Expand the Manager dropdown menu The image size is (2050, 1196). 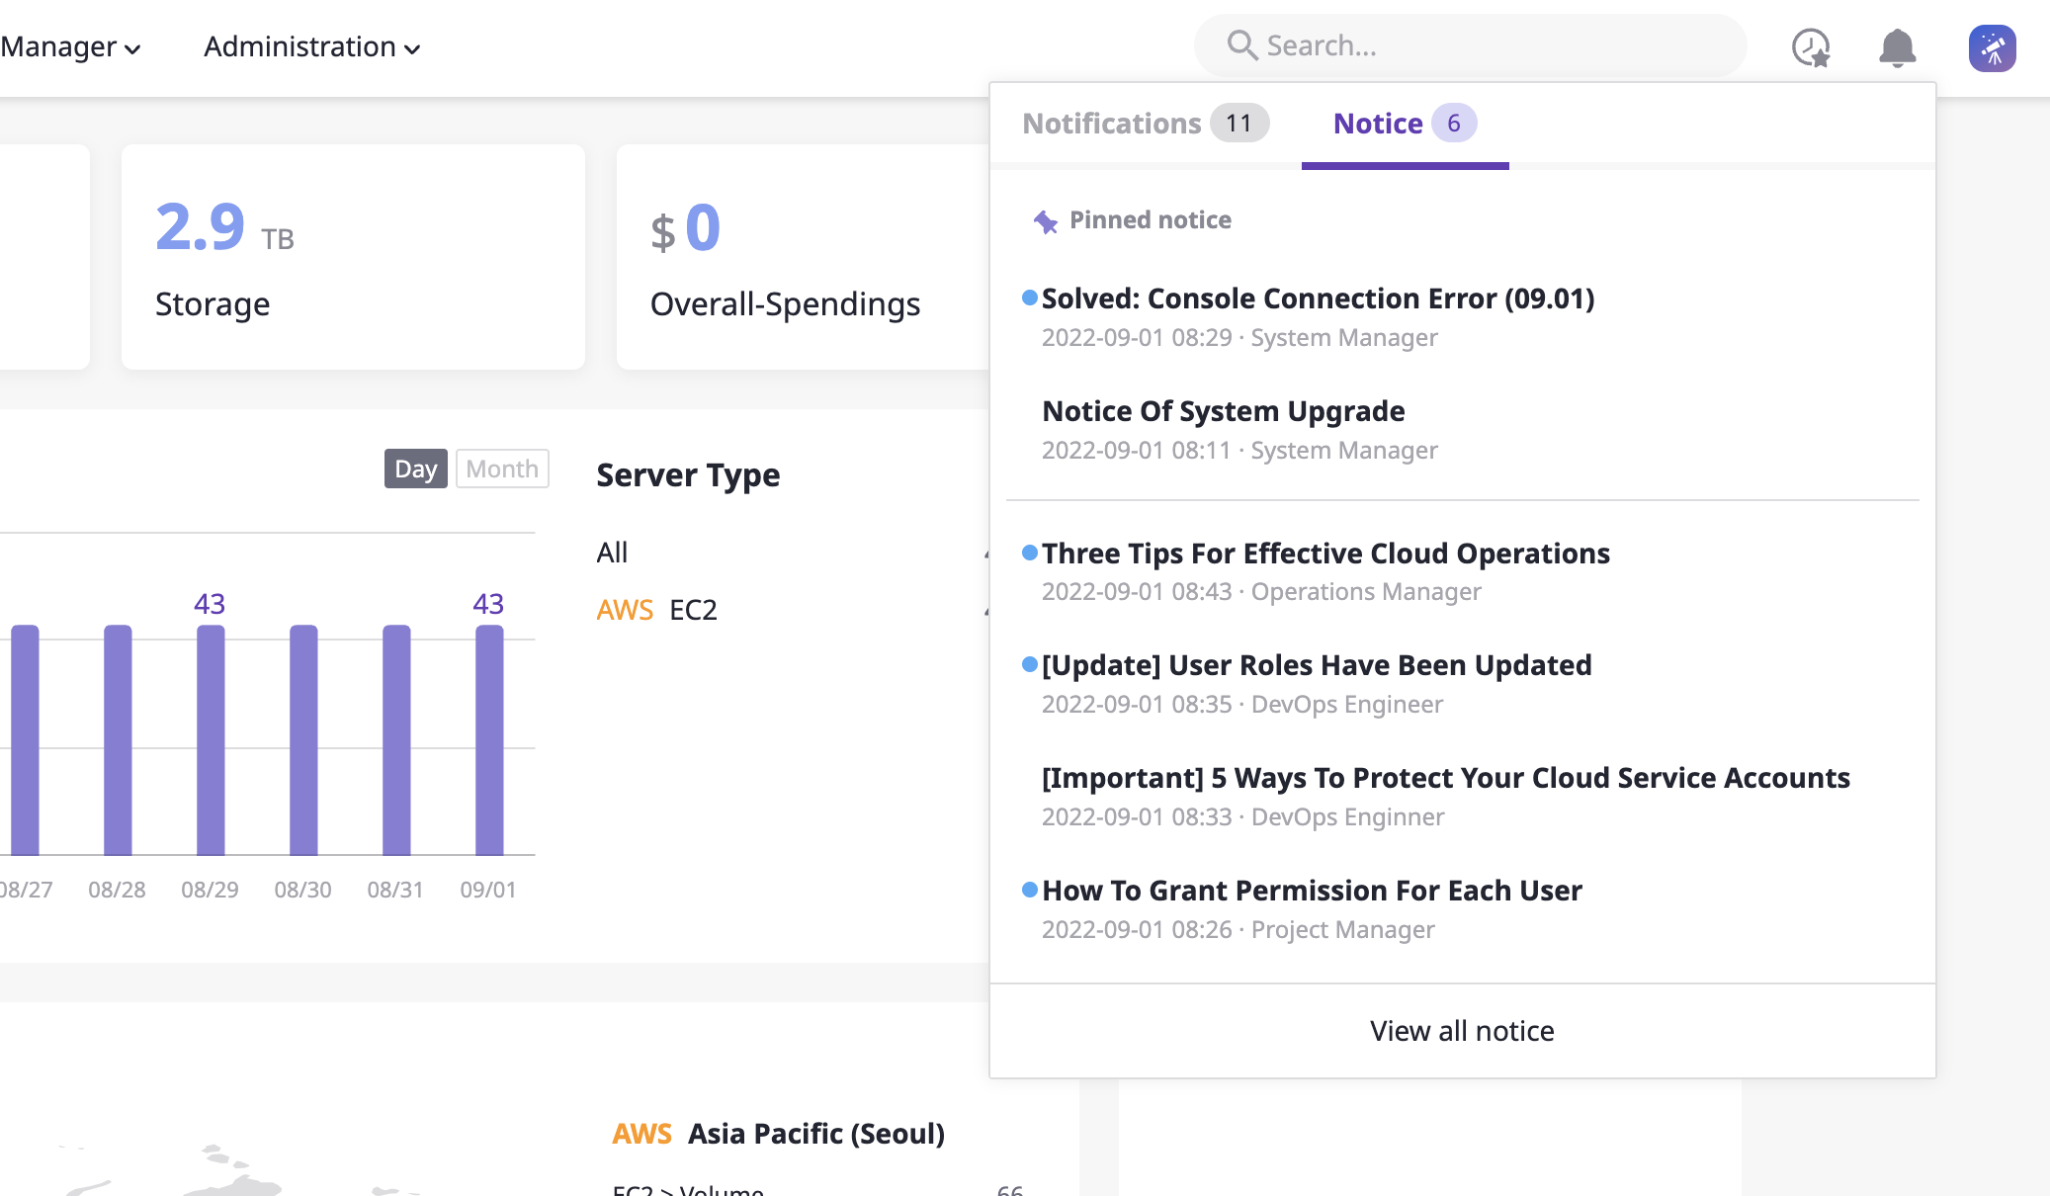(x=71, y=45)
